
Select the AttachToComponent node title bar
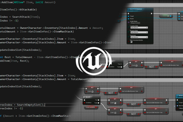click(x=140, y=10)
